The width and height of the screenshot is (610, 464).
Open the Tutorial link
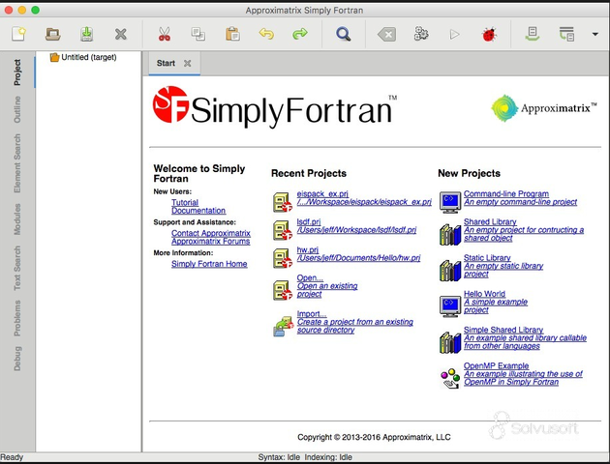185,202
